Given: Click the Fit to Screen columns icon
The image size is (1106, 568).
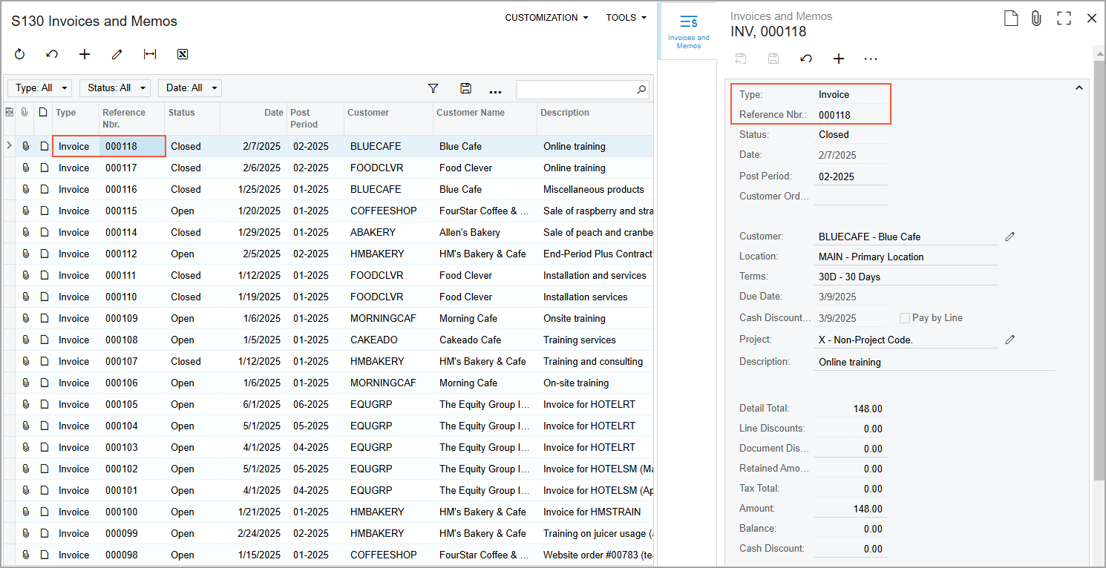Looking at the screenshot, I should point(150,54).
